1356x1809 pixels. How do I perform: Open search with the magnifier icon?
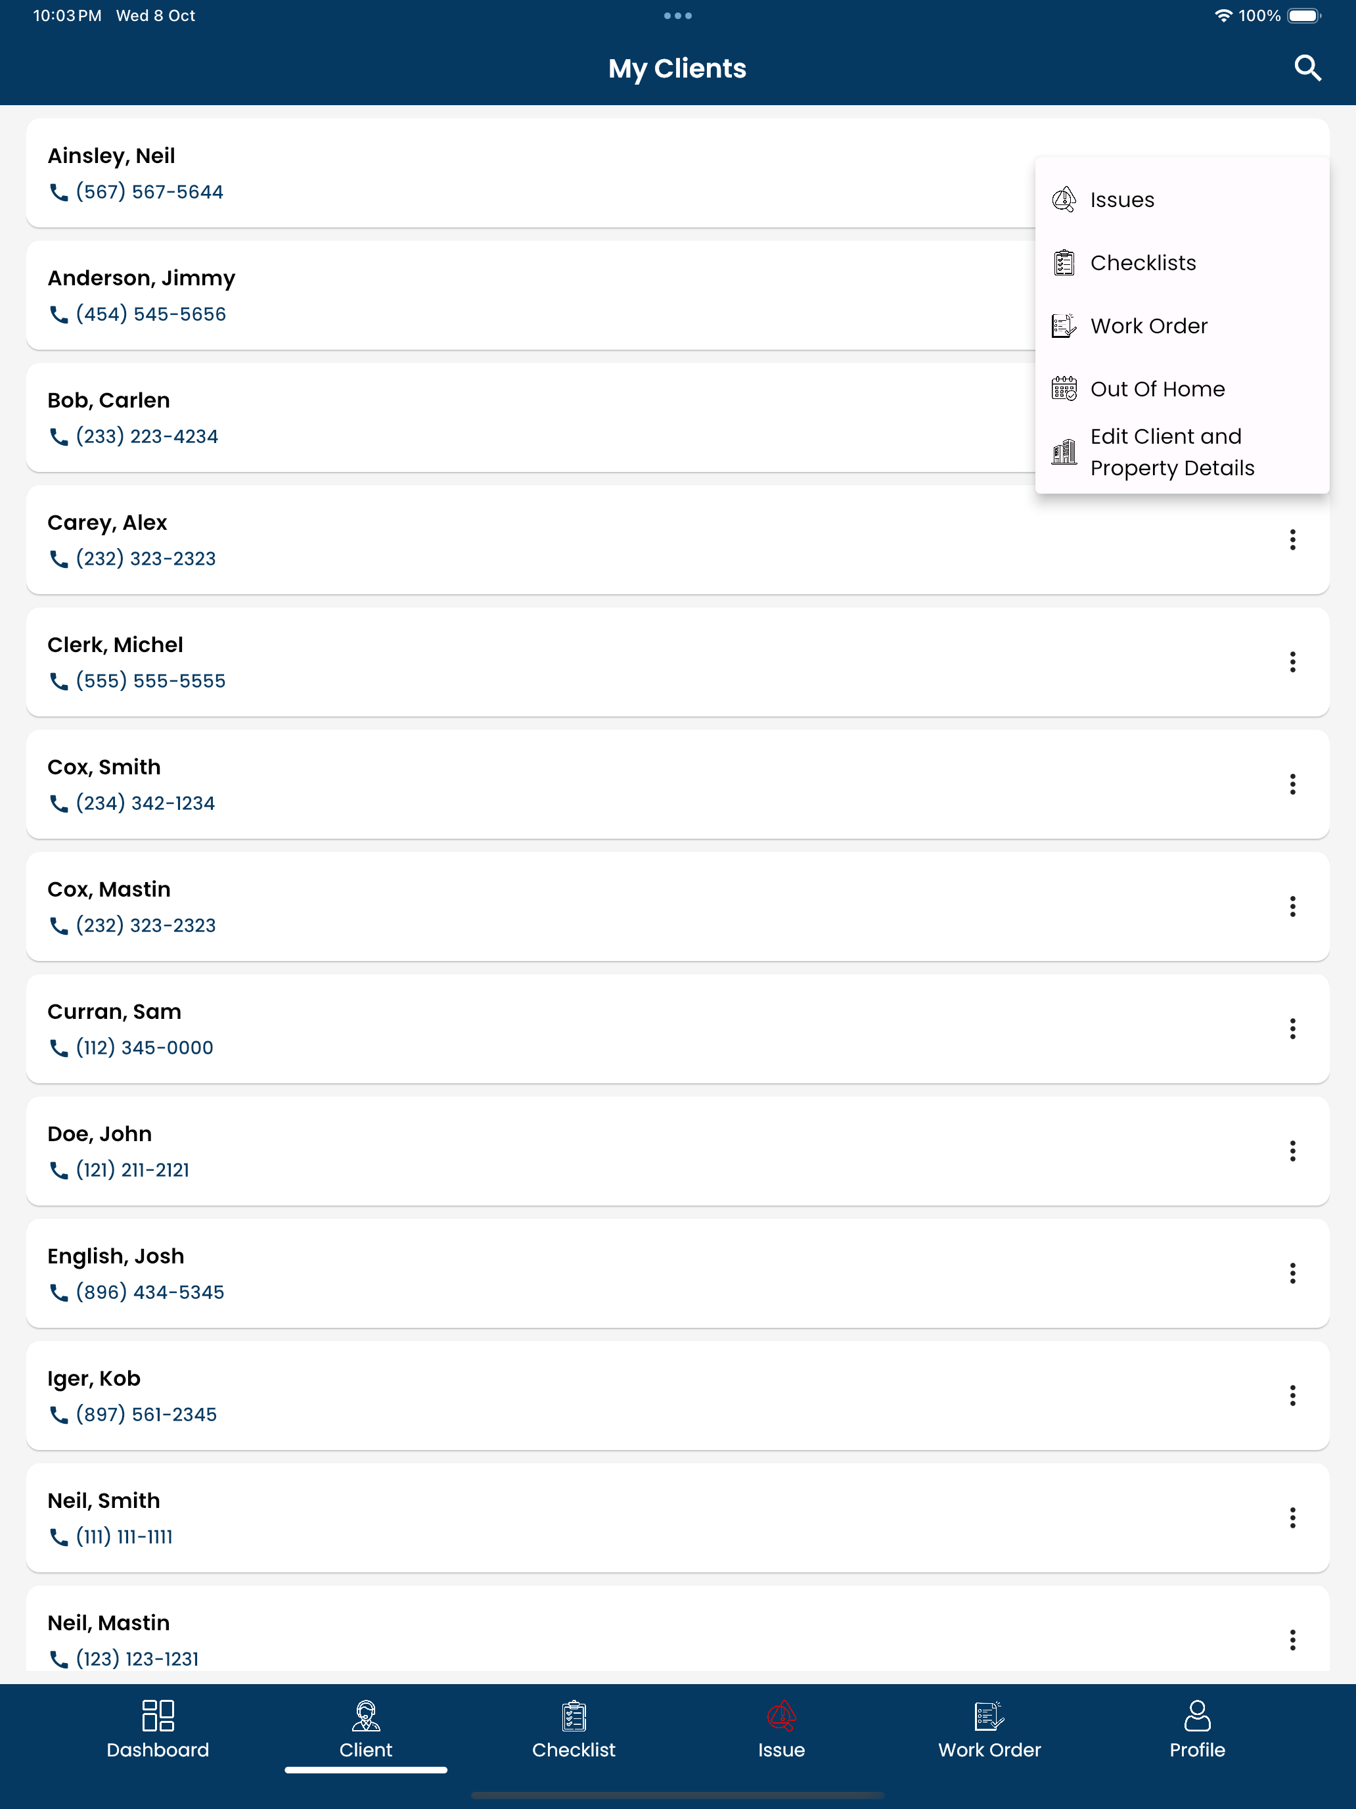(1307, 68)
